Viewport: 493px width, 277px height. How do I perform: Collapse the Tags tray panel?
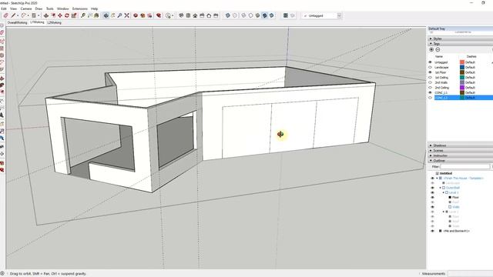click(x=431, y=44)
